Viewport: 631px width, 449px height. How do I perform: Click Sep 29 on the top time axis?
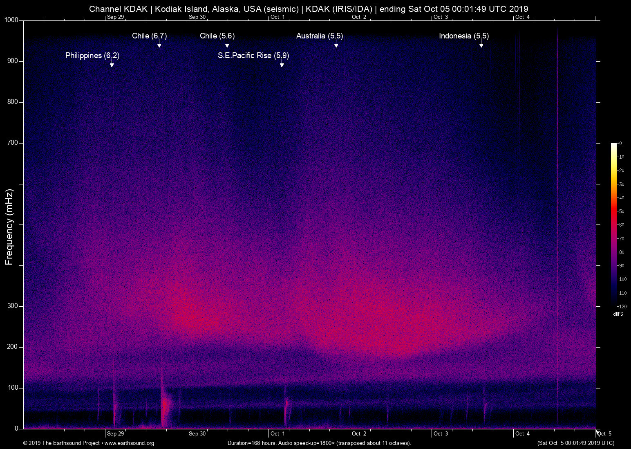tap(115, 17)
